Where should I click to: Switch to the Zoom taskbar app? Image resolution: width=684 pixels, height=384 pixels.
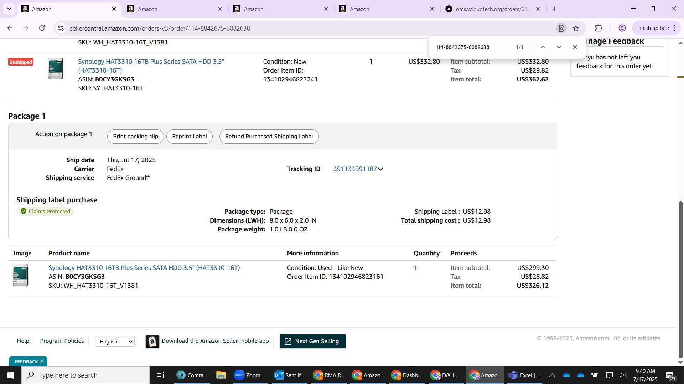point(250,375)
